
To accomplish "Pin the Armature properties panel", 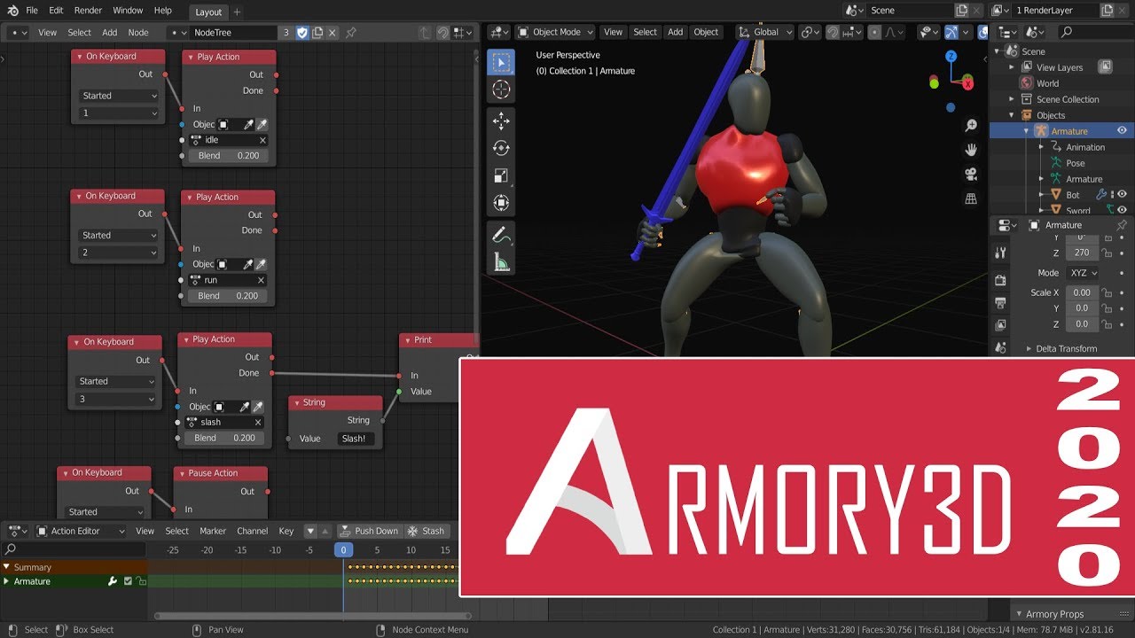I will 1122,225.
